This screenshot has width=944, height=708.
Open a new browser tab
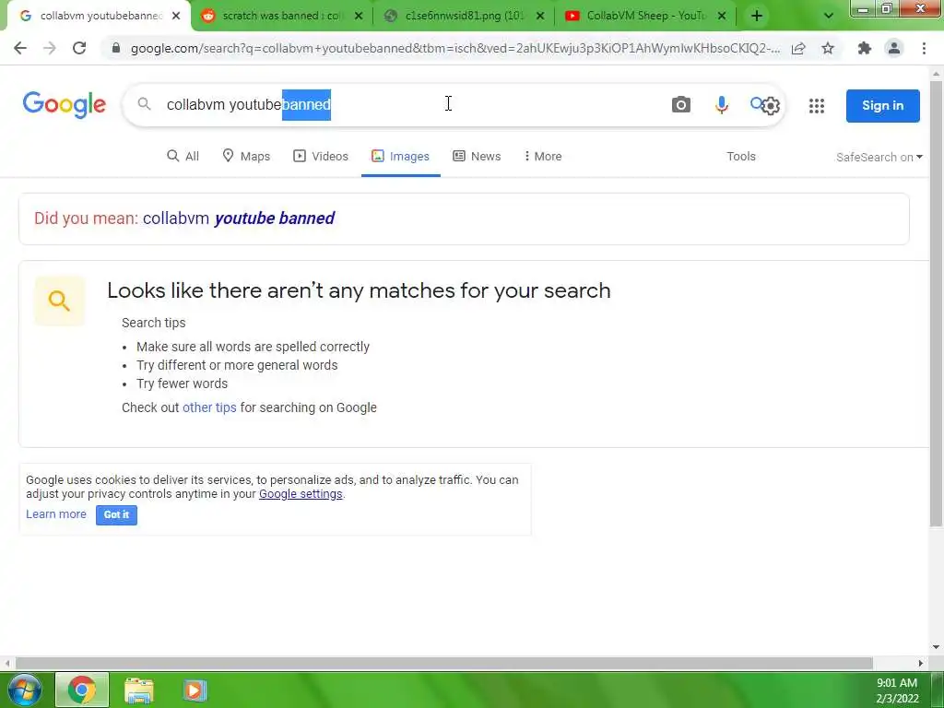757,16
